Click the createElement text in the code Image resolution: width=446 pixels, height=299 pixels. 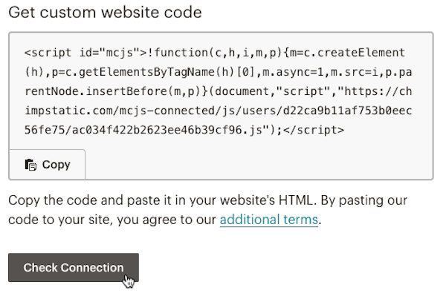(361, 53)
